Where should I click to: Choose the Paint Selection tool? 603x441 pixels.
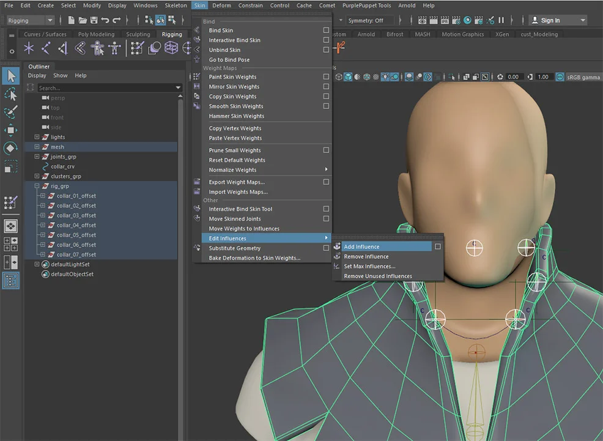pos(11,112)
